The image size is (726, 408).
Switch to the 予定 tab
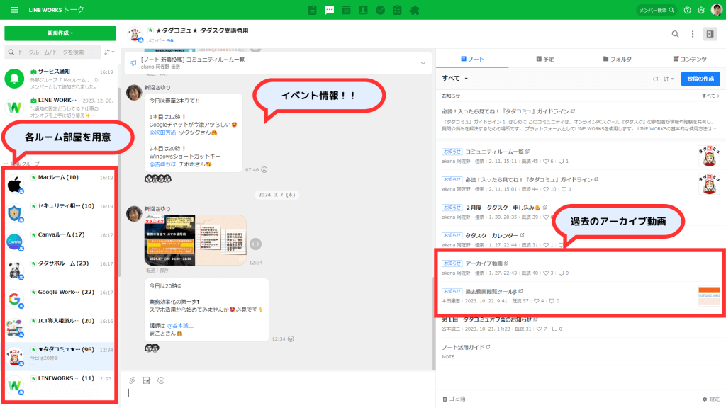(544, 59)
